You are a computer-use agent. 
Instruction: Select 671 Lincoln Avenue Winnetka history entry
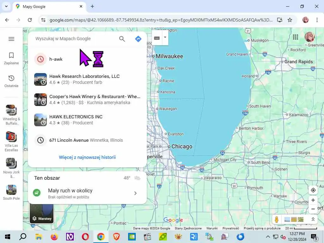tap(87, 140)
